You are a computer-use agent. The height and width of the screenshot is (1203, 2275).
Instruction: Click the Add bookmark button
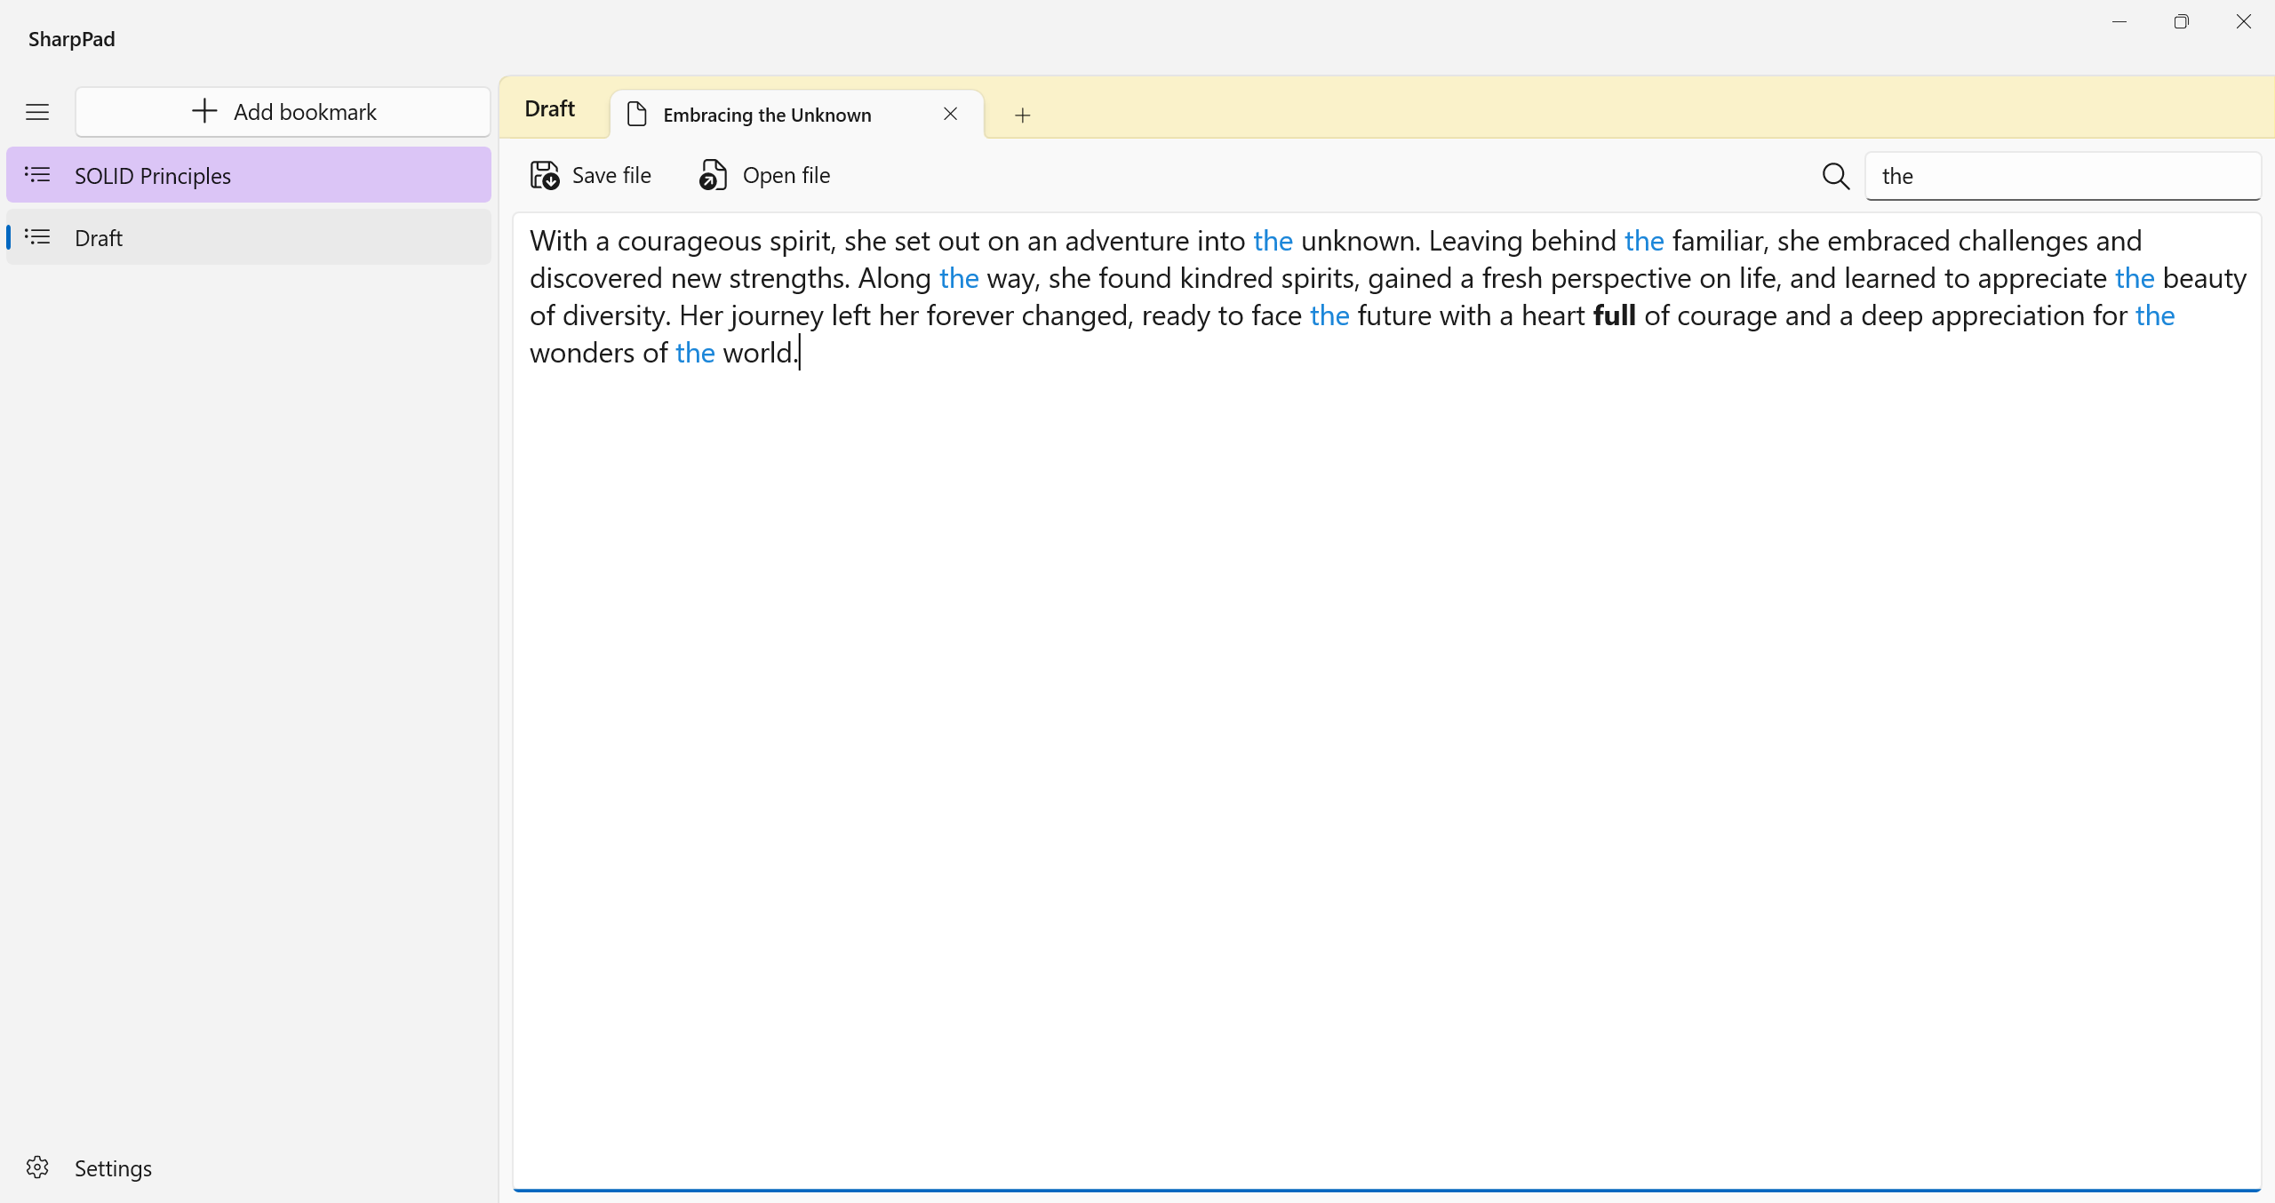tap(282, 111)
